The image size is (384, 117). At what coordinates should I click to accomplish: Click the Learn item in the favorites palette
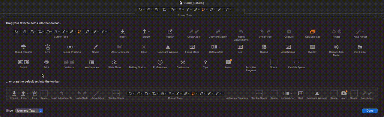(x=228, y=64)
